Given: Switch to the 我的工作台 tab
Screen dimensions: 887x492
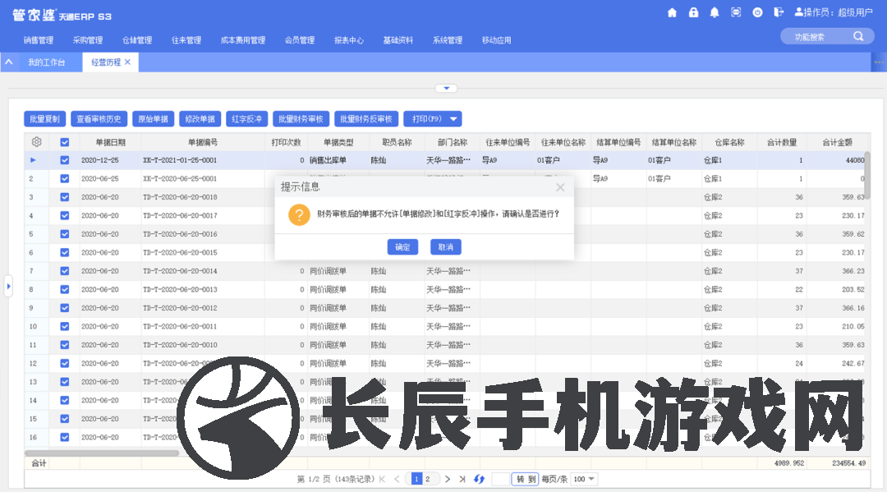Looking at the screenshot, I should pos(47,62).
